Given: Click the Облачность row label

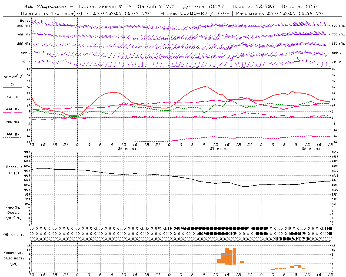Looking at the screenshot, I should click(x=14, y=235).
